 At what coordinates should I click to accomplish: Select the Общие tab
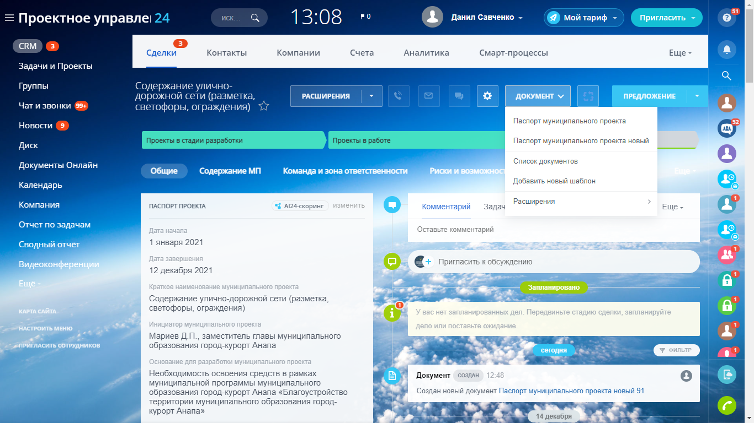pyautogui.click(x=164, y=171)
